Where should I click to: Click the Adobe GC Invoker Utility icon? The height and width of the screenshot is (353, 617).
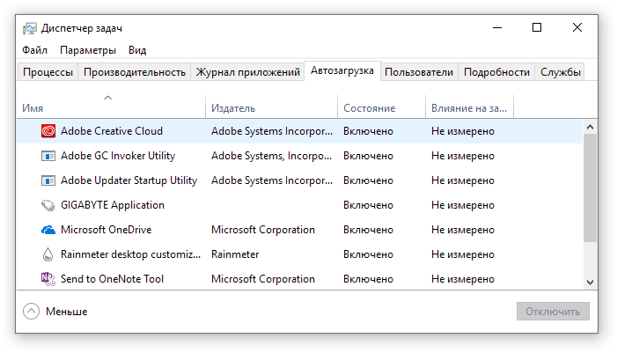(48, 156)
